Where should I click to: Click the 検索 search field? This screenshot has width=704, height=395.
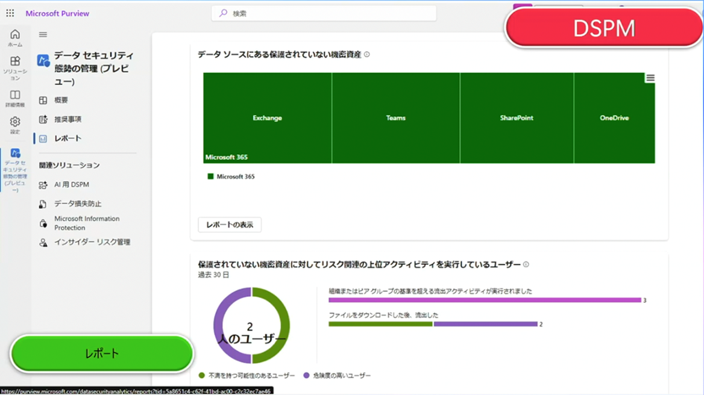pos(324,13)
